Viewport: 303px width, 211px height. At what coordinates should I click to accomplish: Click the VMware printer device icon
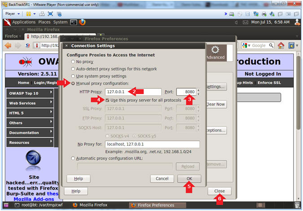click(264, 14)
